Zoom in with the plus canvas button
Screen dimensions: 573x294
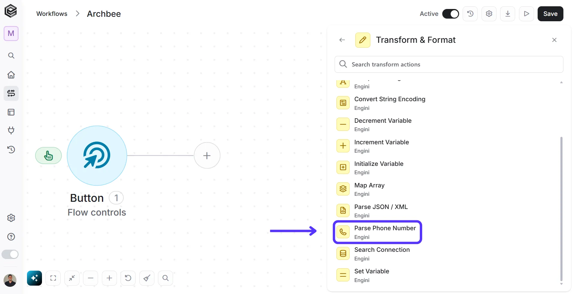(109, 278)
